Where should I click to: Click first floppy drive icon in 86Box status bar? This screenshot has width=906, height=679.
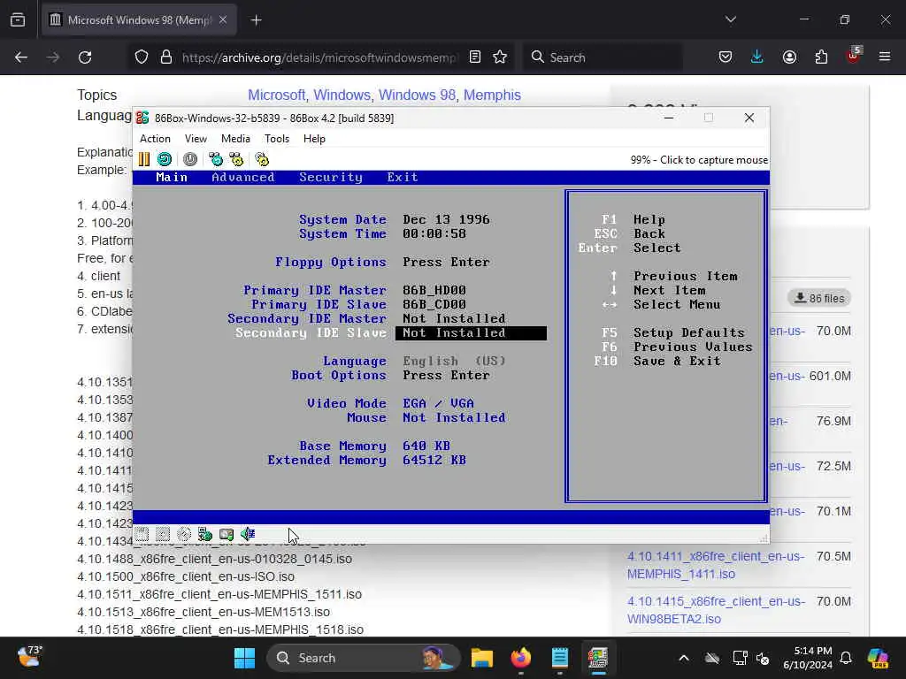pyautogui.click(x=142, y=534)
